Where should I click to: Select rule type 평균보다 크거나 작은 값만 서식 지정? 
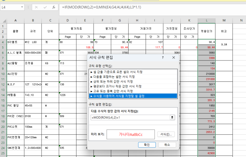[133, 86]
